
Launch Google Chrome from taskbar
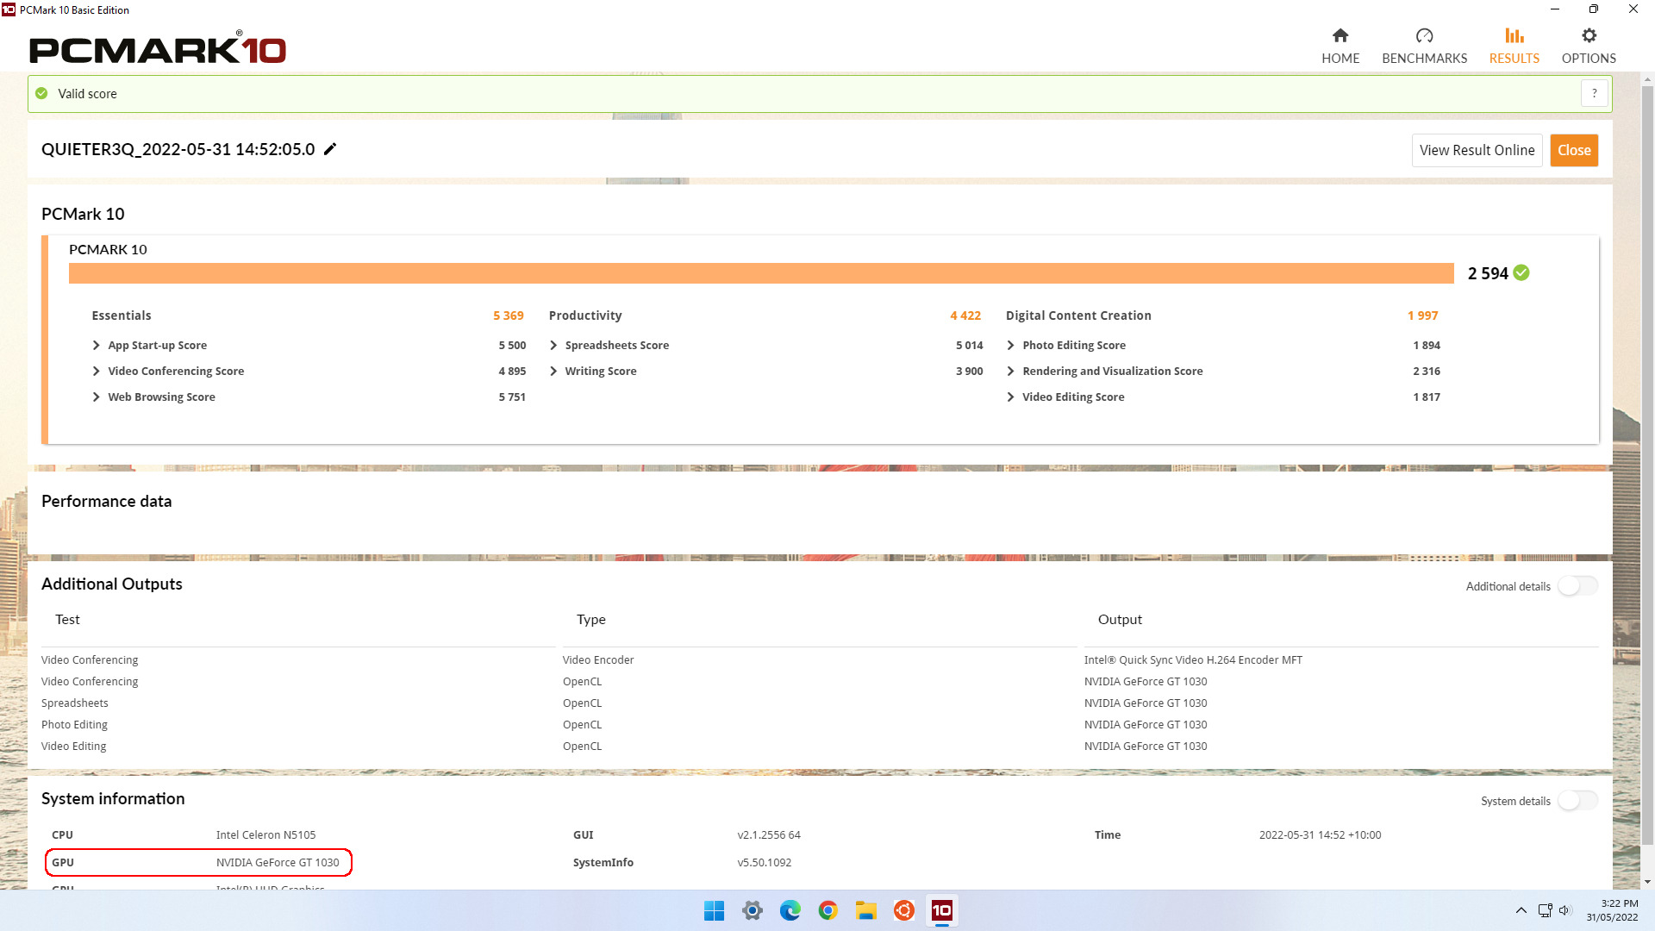point(828,910)
